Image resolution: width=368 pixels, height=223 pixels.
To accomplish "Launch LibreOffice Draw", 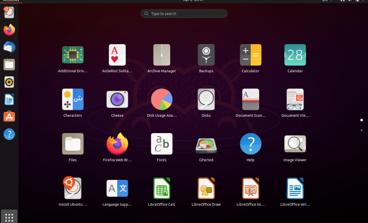I will point(206,188).
